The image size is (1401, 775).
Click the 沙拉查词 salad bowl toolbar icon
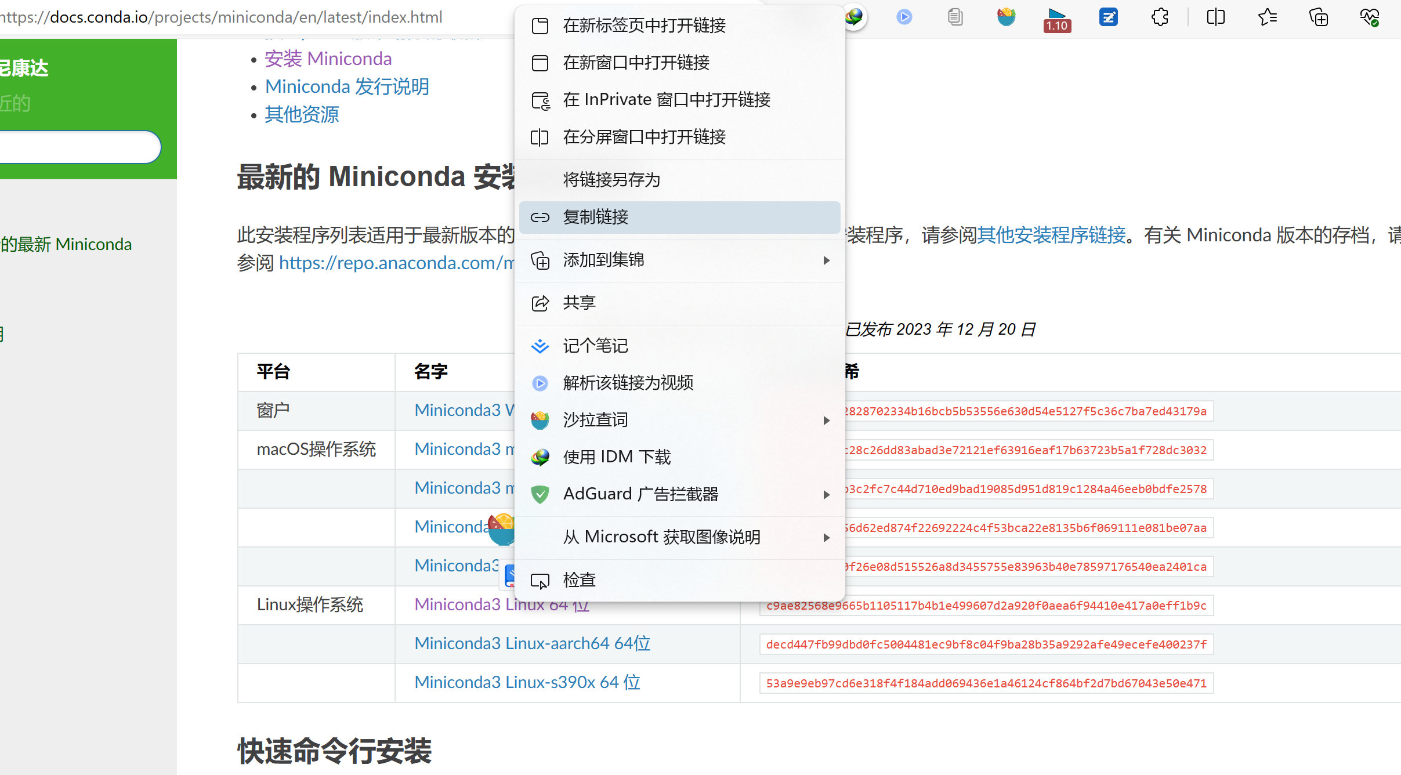[x=1007, y=17]
